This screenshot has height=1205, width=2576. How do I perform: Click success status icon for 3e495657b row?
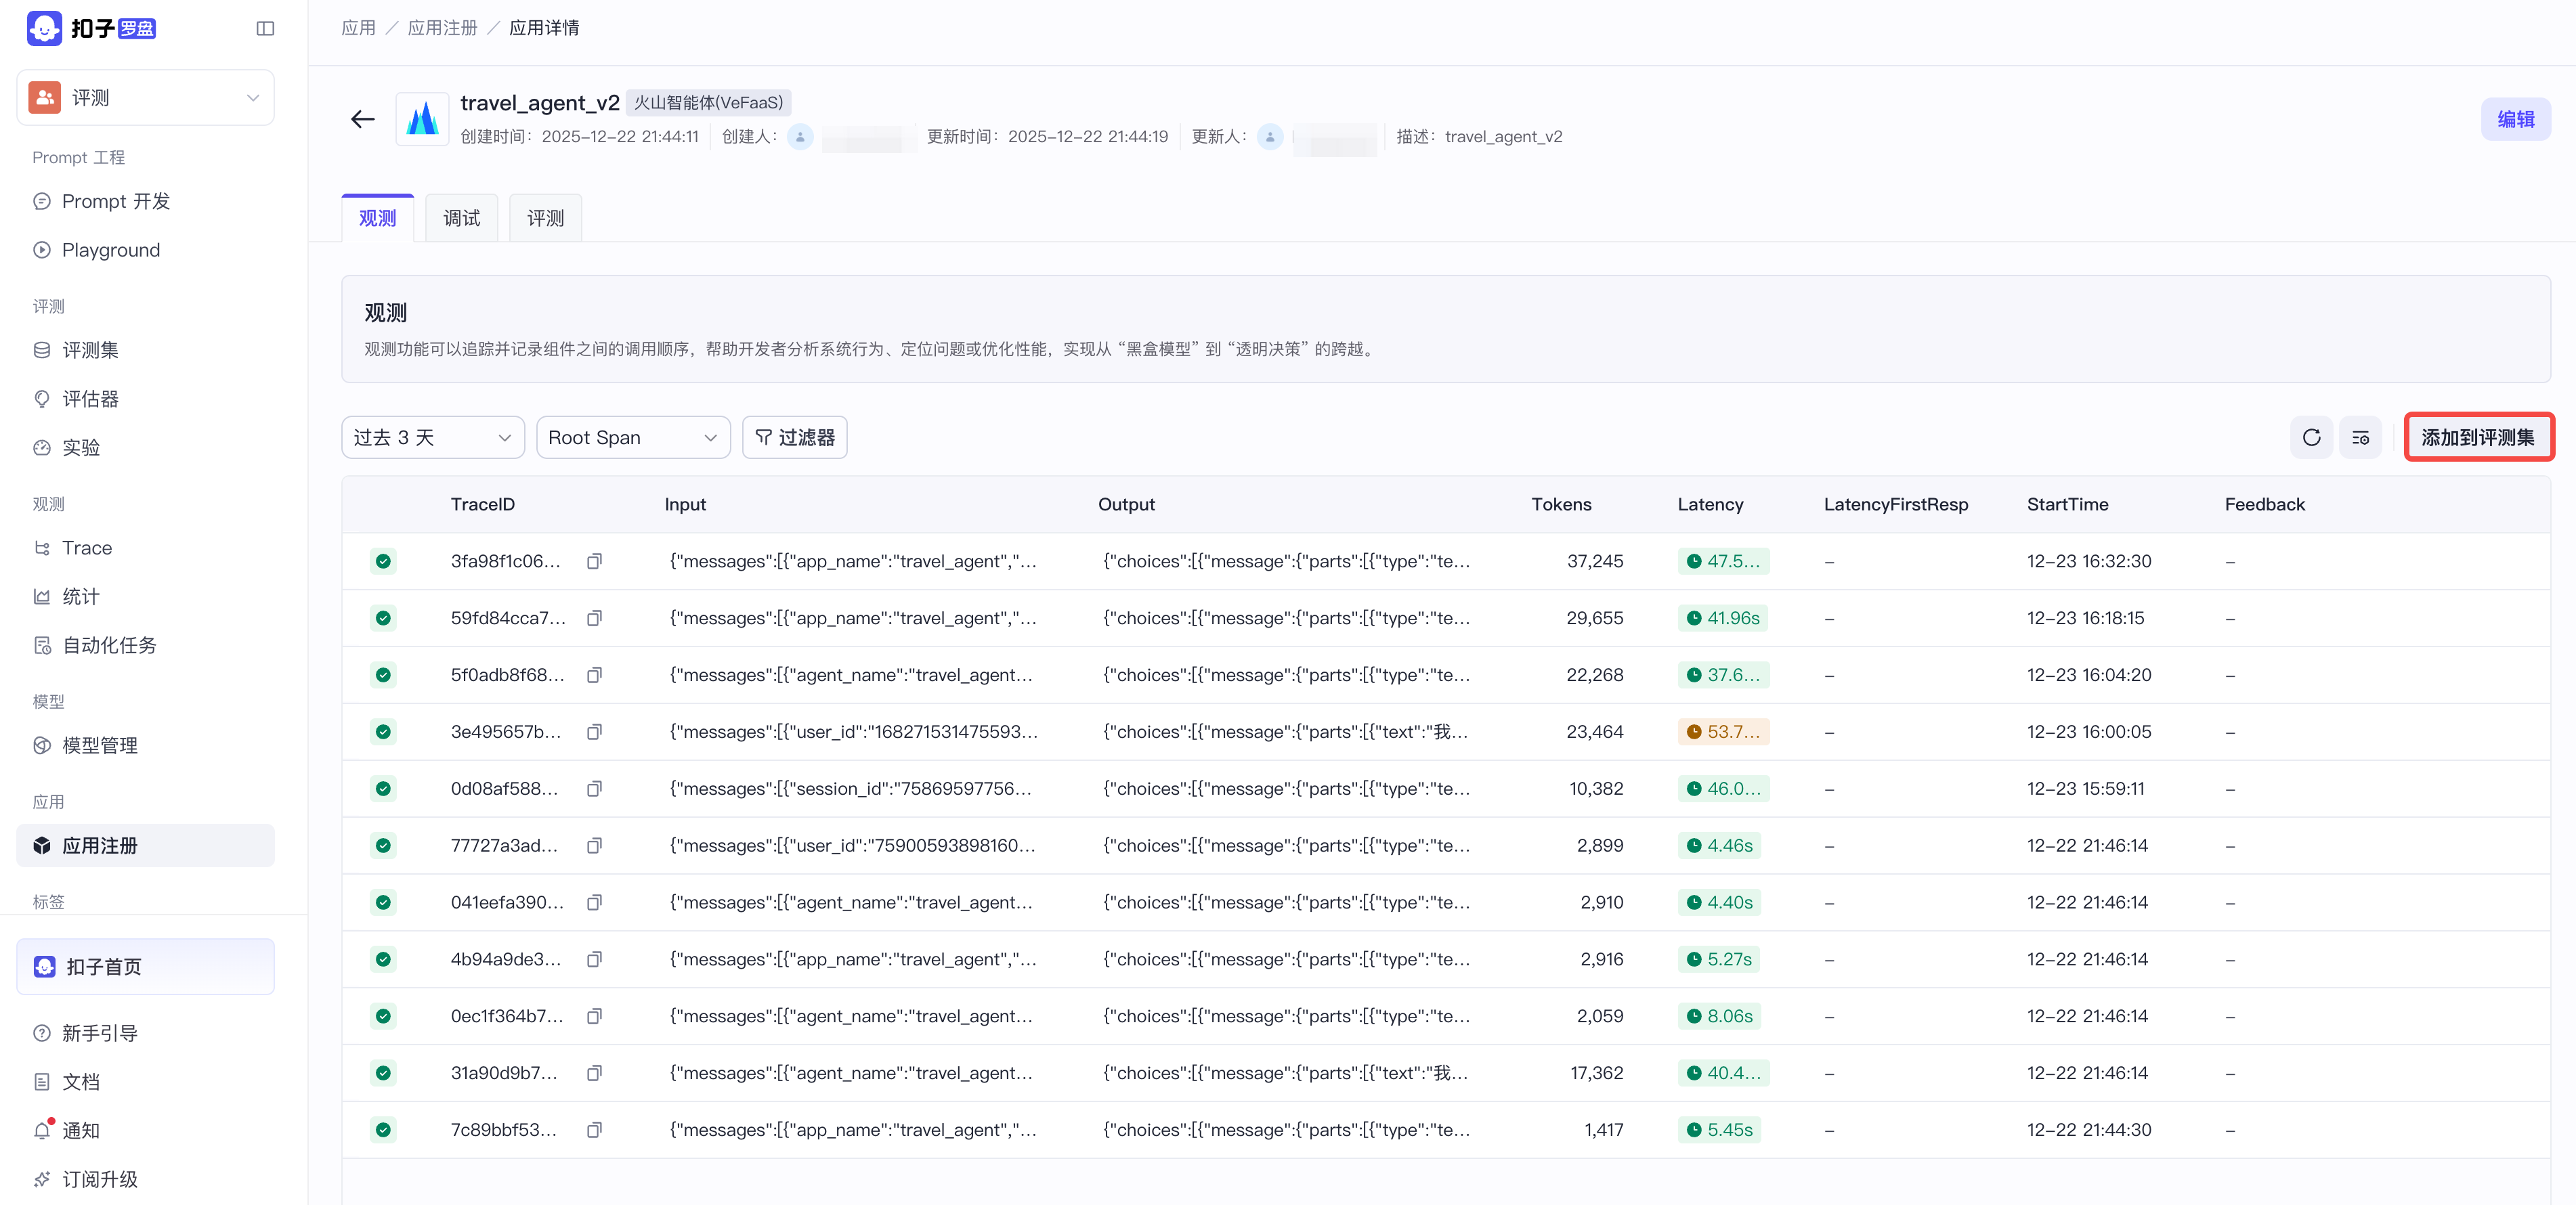point(383,732)
